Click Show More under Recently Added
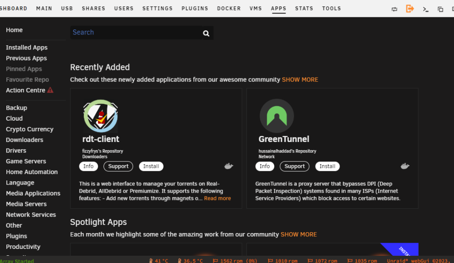Image resolution: width=454 pixels, height=263 pixels. (x=300, y=79)
